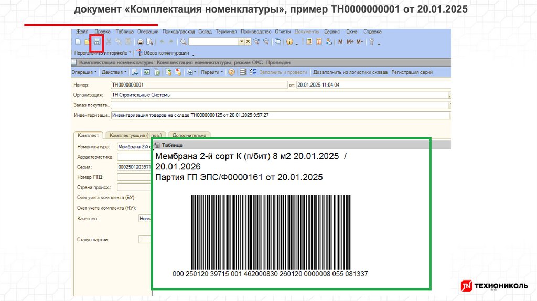
Task: Click the Инвентаризация field
Action: [x=280, y=115]
